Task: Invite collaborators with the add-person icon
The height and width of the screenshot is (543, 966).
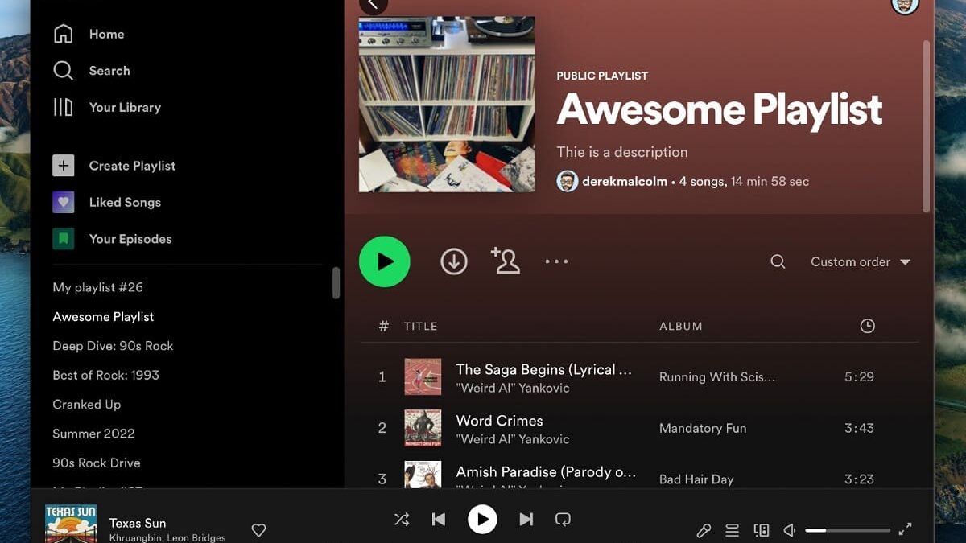Action: (x=505, y=261)
